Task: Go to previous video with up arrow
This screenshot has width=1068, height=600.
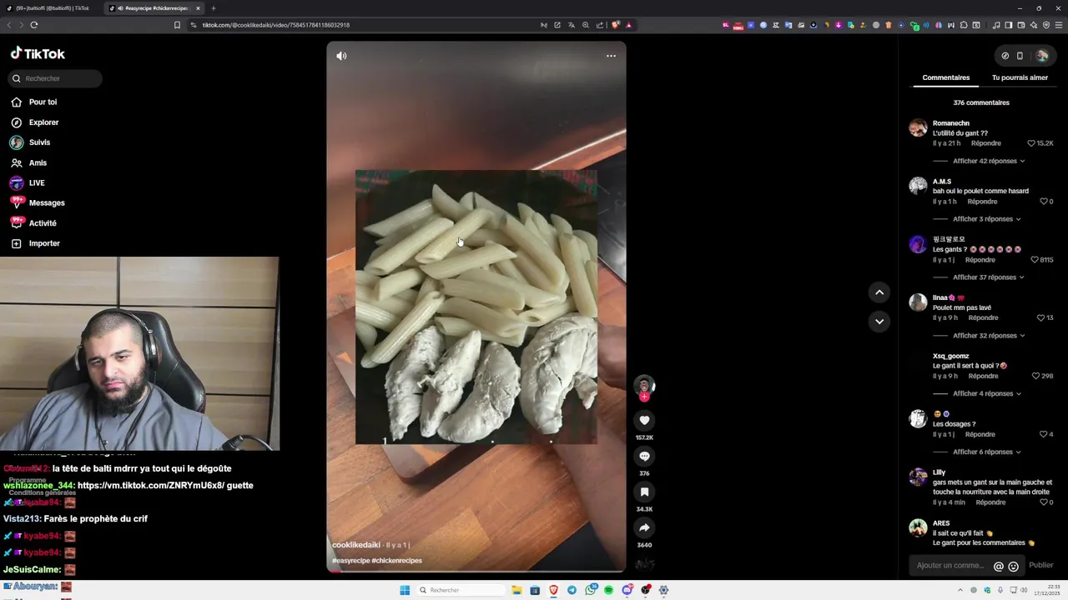Action: pos(879,292)
